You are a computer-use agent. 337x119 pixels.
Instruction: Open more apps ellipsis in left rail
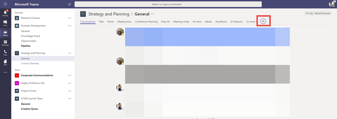(5, 72)
